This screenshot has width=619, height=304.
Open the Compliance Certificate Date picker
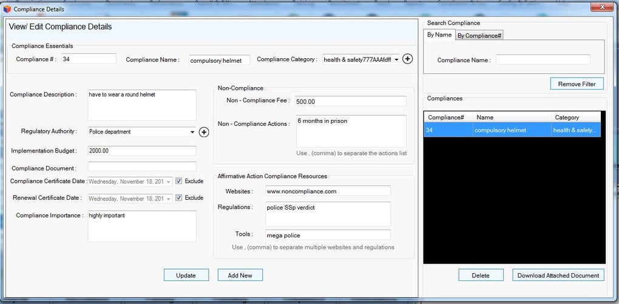pyautogui.click(x=169, y=182)
